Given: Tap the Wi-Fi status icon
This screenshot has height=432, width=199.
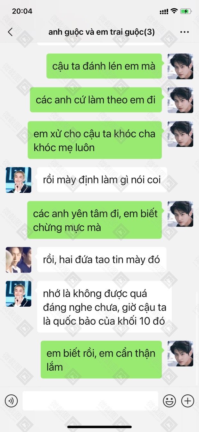Looking at the screenshot, I should click(174, 11).
